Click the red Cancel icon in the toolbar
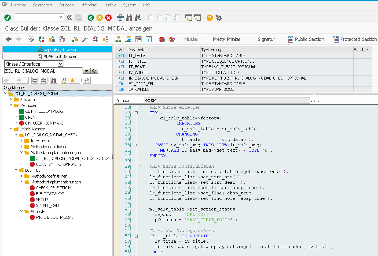This screenshot has height=256, width=378. 108,17
